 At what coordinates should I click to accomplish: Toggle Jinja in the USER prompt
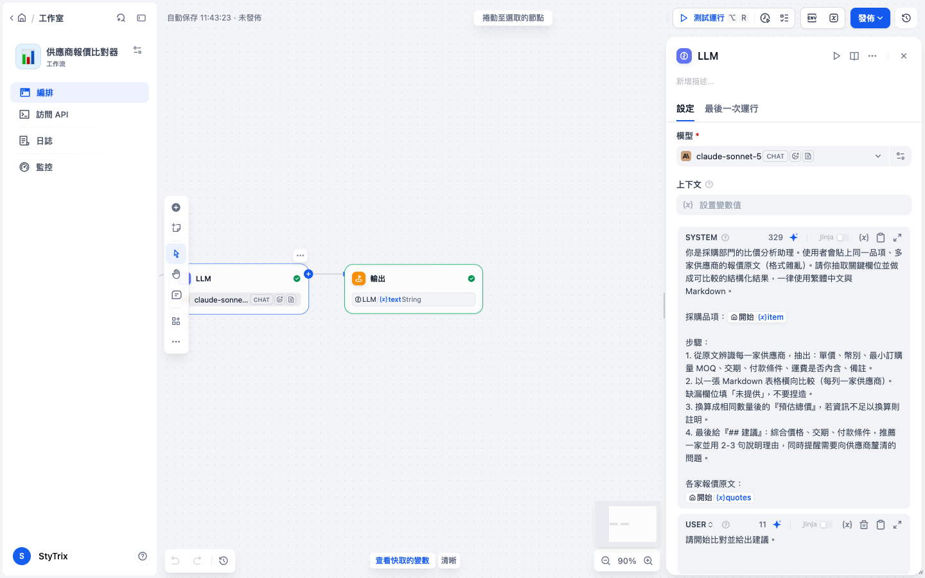pyautogui.click(x=826, y=525)
